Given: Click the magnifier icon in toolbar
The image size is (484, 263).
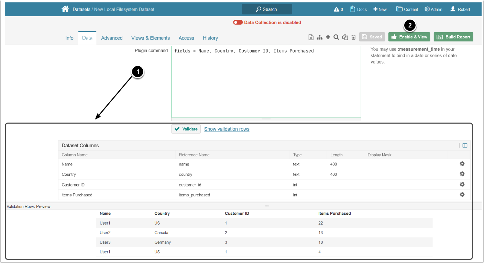Looking at the screenshot, I should (336, 37).
